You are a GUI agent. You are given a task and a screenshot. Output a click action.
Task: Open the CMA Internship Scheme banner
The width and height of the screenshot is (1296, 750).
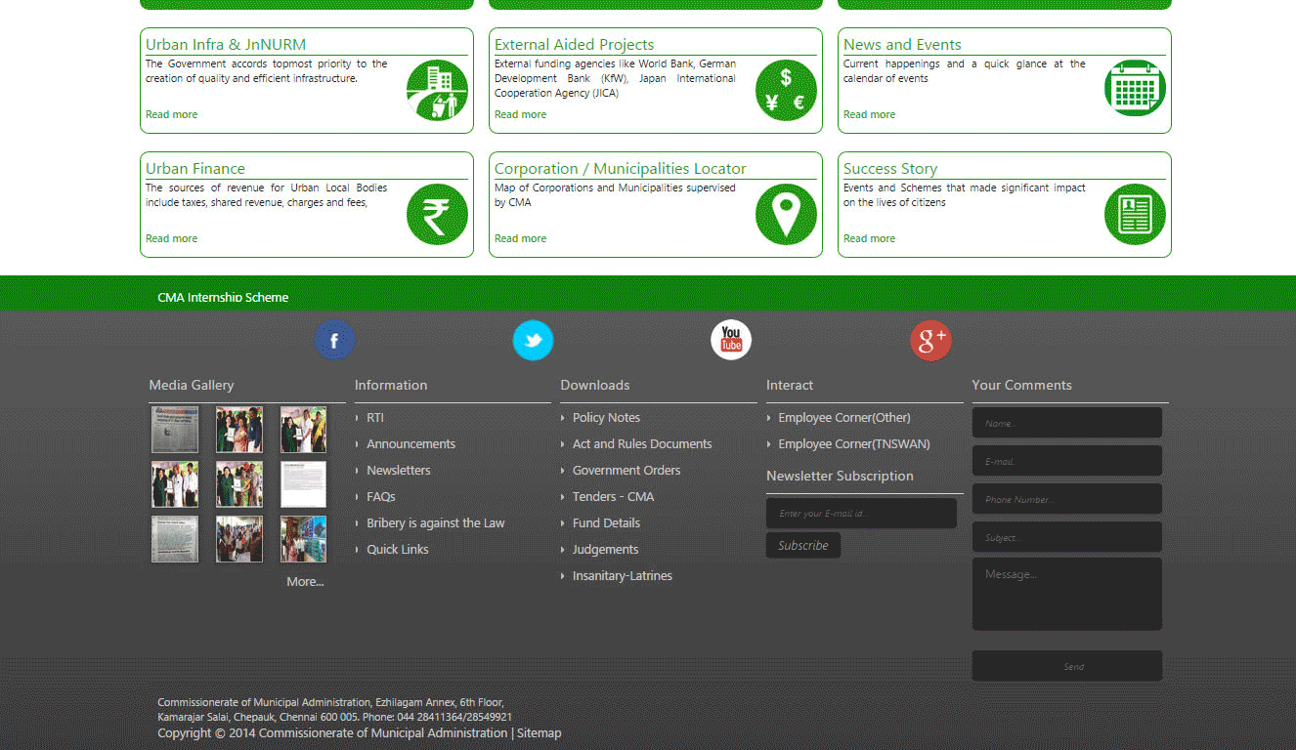click(x=223, y=297)
